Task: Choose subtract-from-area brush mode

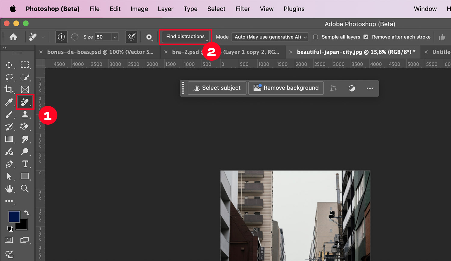Action: [x=75, y=37]
